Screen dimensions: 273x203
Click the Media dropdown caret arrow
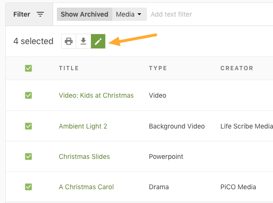coord(139,14)
